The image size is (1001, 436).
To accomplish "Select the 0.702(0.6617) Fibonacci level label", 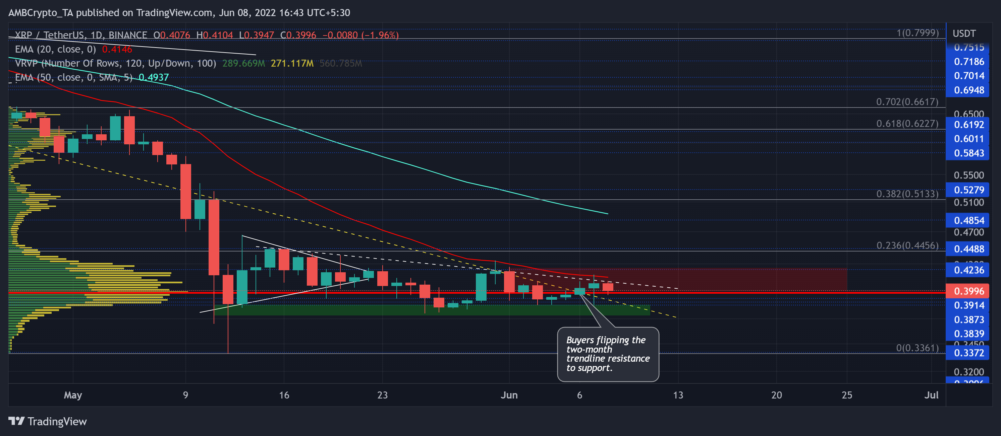I will coord(907,101).
